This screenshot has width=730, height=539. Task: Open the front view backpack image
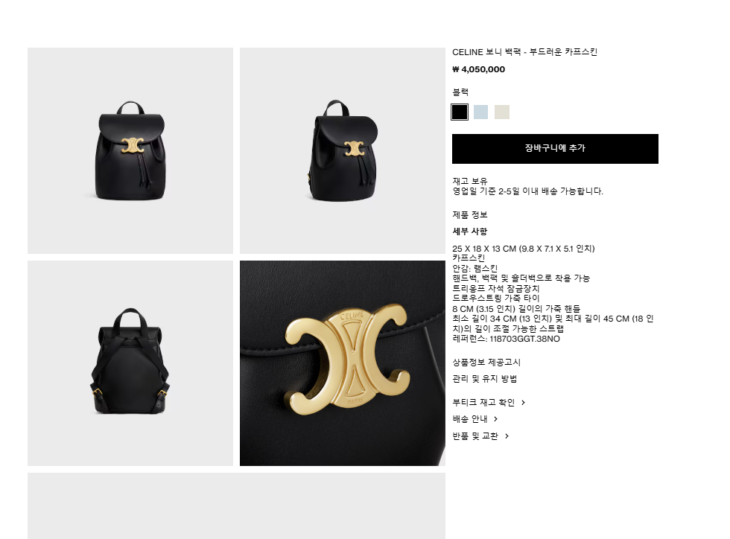(x=130, y=150)
